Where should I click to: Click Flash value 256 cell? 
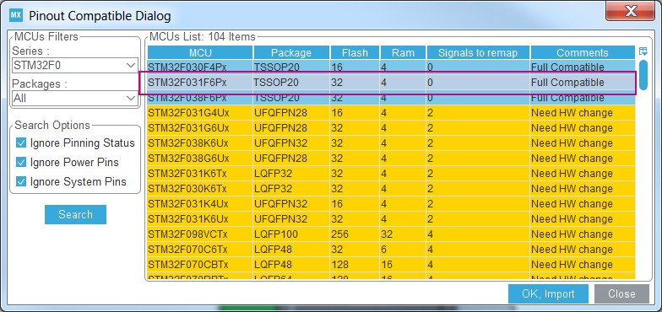coord(355,234)
